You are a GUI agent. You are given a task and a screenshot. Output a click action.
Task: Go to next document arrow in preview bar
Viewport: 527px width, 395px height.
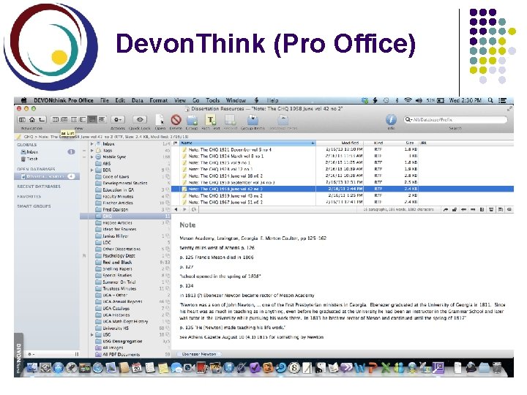(184, 209)
